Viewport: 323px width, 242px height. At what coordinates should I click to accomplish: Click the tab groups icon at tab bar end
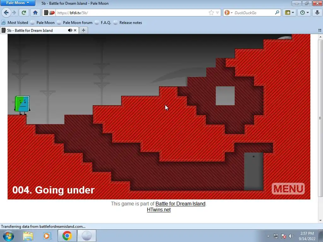point(320,30)
